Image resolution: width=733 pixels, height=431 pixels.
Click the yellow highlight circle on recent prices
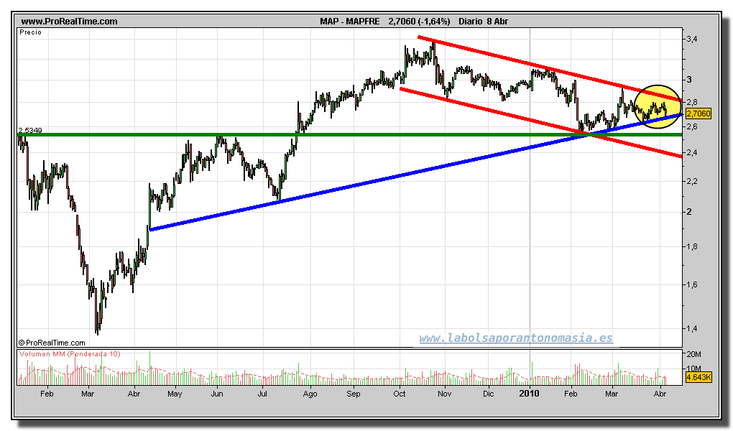pos(658,106)
